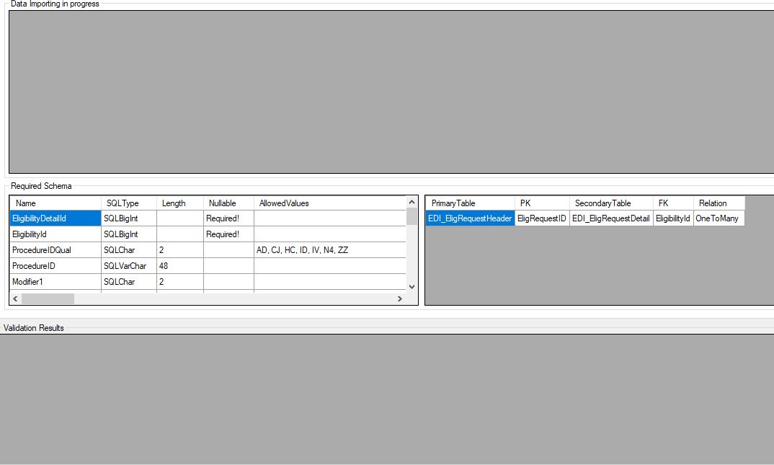This screenshot has height=465, width=774.
Task: Click SQLBigInt cell in EligibilityId row
Action: [129, 234]
